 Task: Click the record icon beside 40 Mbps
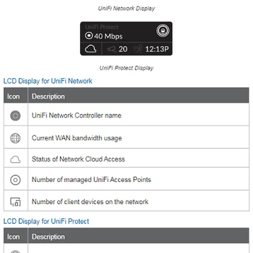89,36
